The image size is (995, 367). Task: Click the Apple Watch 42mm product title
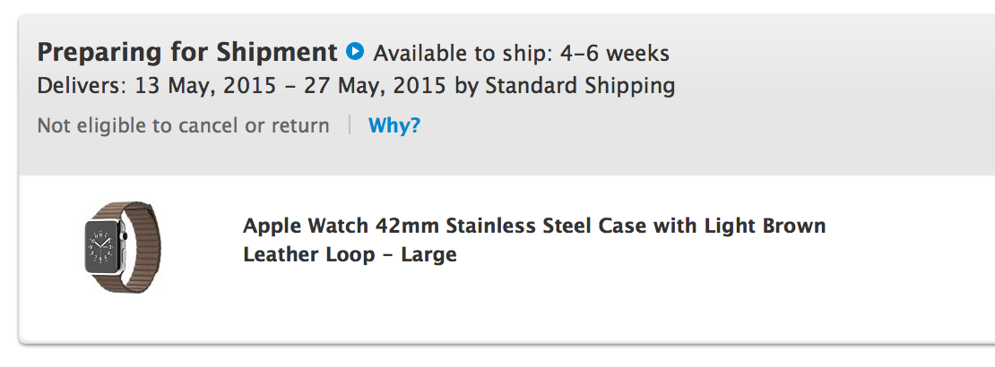533,239
